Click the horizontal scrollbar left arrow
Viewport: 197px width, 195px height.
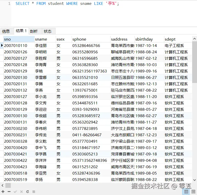tap(3, 185)
